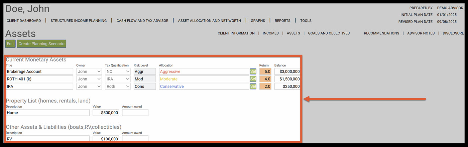The width and height of the screenshot is (468, 147).
Task: Open the Tools menu
Action: coord(306,21)
